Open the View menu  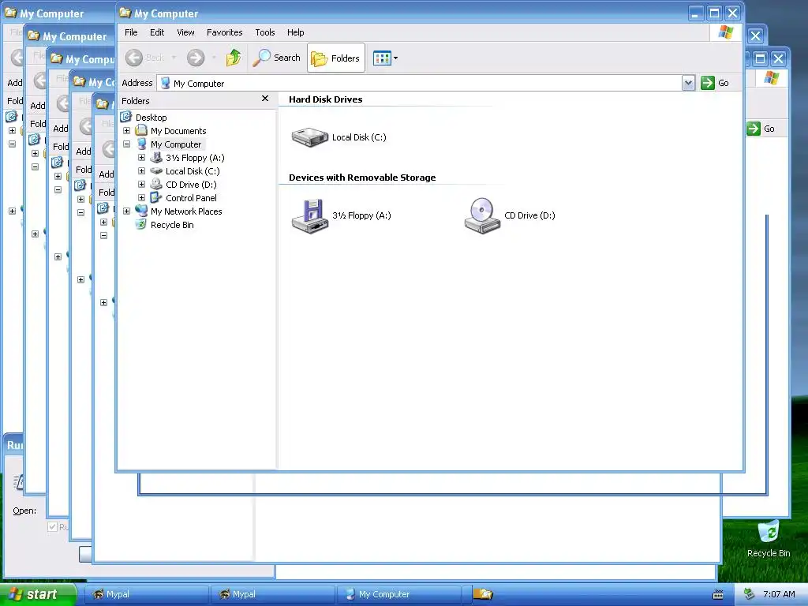185,32
